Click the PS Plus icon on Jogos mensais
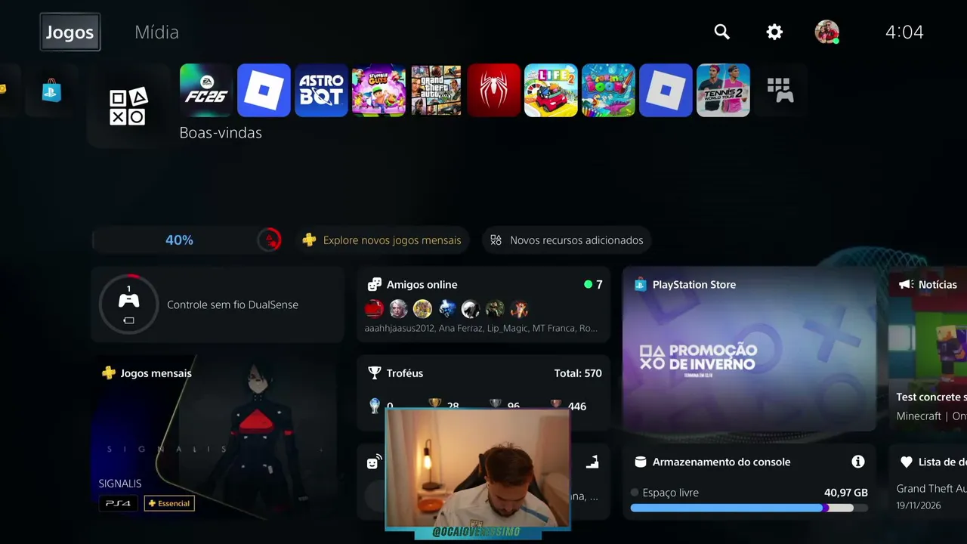Screen dimensions: 967x544 click(109, 373)
